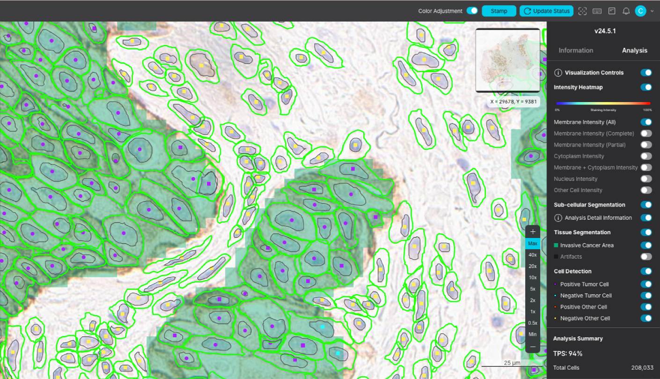
Task: Click the info icon beside Visualization Controls
Action: pyautogui.click(x=557, y=73)
